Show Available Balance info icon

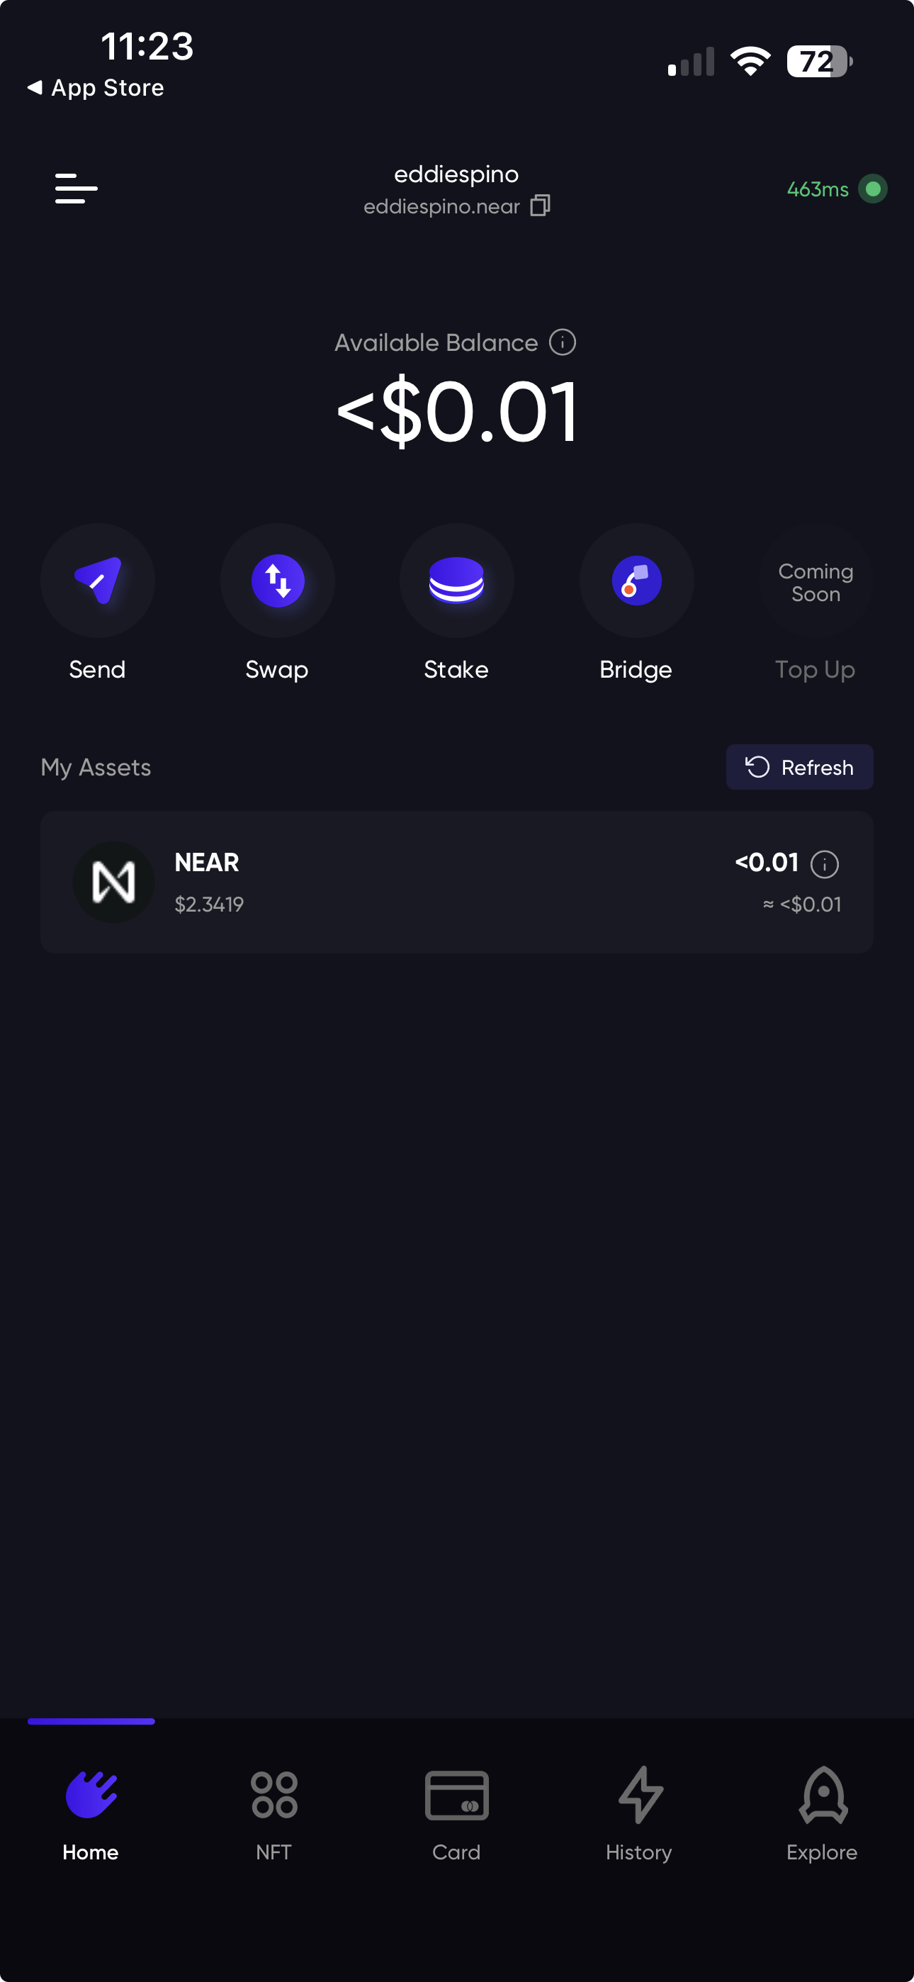tap(563, 342)
